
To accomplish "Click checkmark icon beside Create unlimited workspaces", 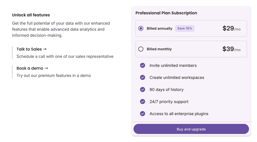I will click(x=142, y=77).
